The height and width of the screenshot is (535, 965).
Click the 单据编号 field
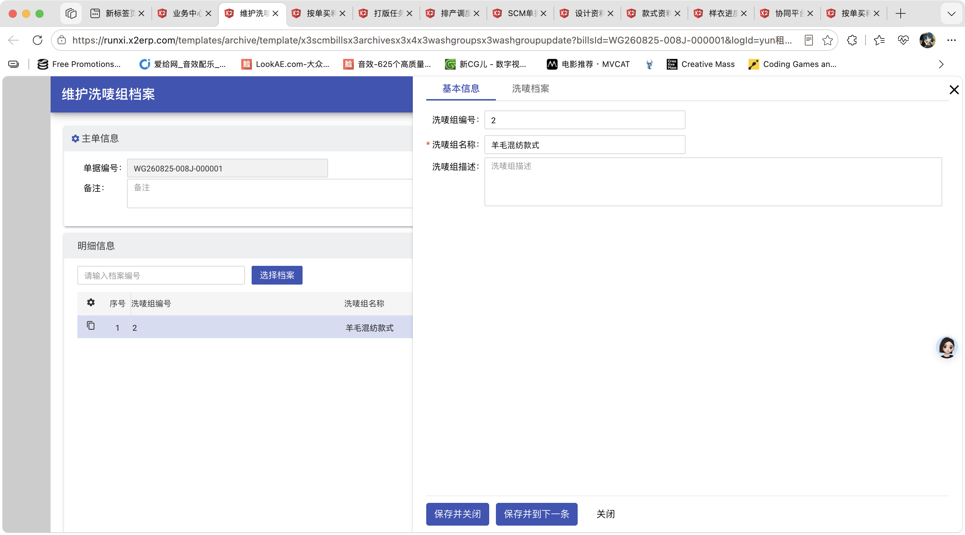tap(228, 168)
